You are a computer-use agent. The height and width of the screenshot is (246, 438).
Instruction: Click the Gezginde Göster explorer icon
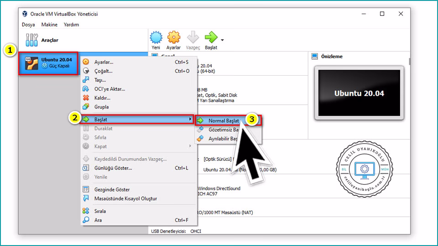(x=86, y=189)
